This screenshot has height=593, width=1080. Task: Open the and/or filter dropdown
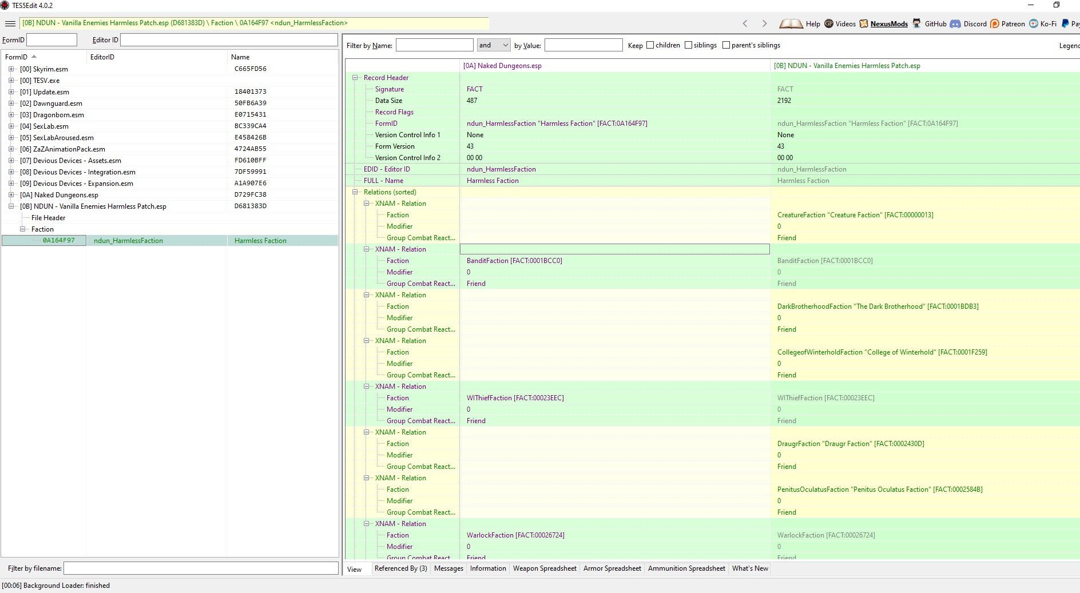[493, 45]
